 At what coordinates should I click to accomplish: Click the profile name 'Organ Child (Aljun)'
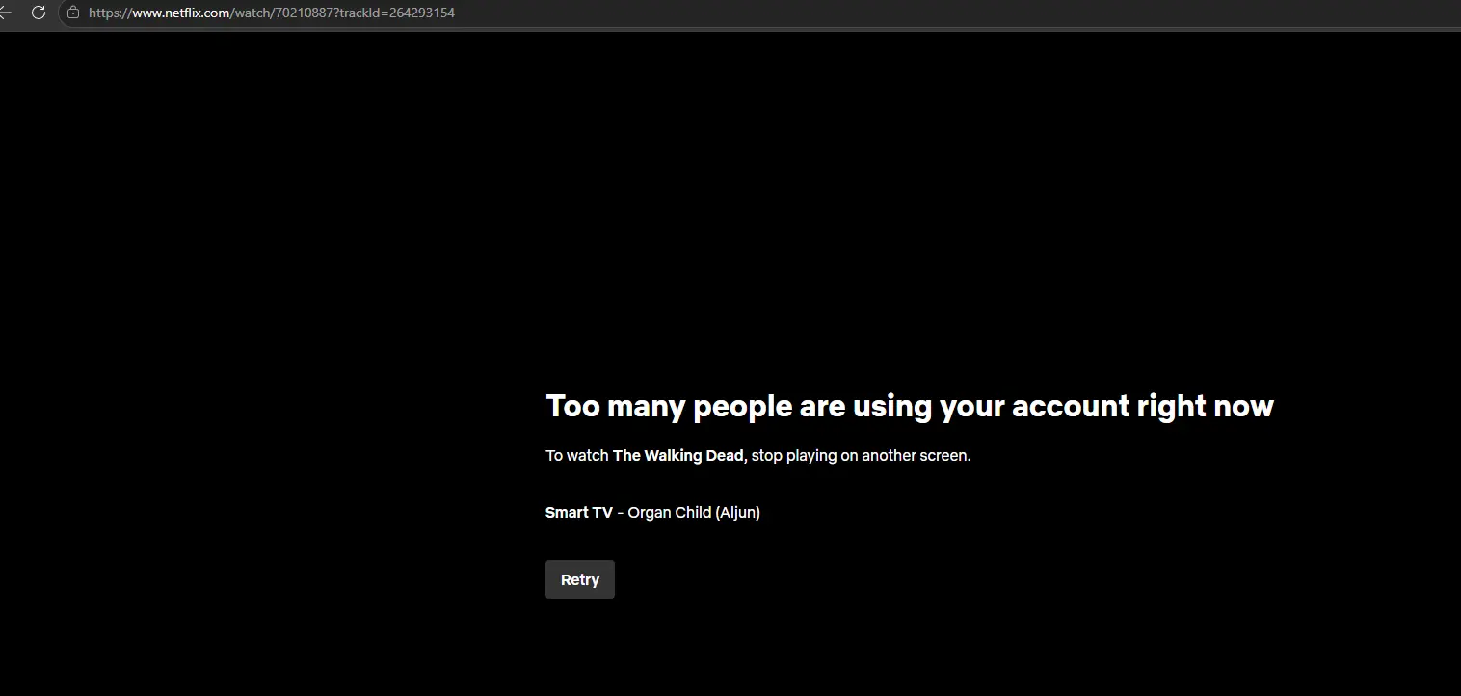coord(694,513)
